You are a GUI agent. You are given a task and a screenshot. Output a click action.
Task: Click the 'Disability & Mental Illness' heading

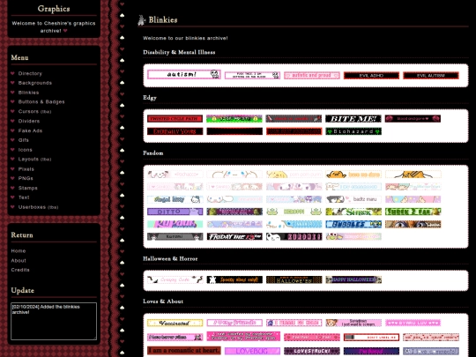[x=179, y=52]
